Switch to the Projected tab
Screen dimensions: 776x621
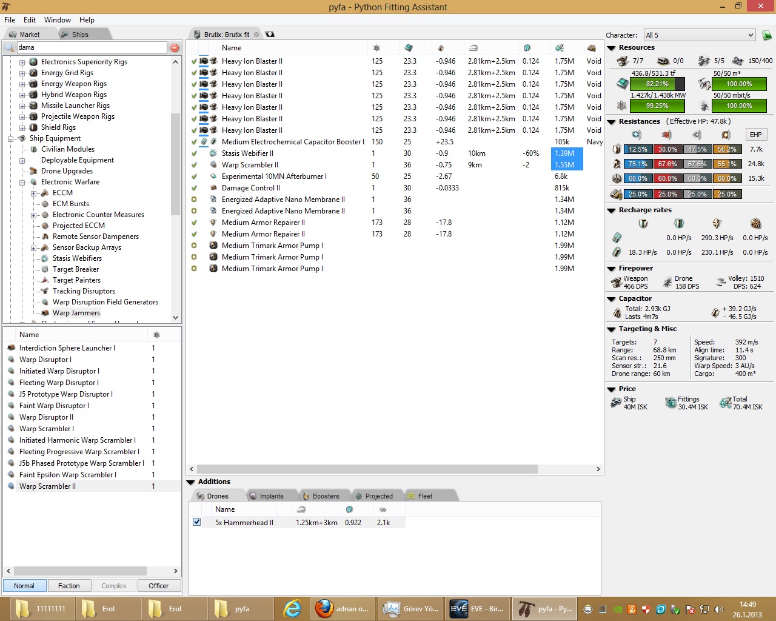tap(379, 496)
